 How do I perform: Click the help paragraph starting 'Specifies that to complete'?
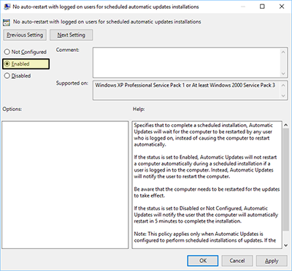(203, 134)
